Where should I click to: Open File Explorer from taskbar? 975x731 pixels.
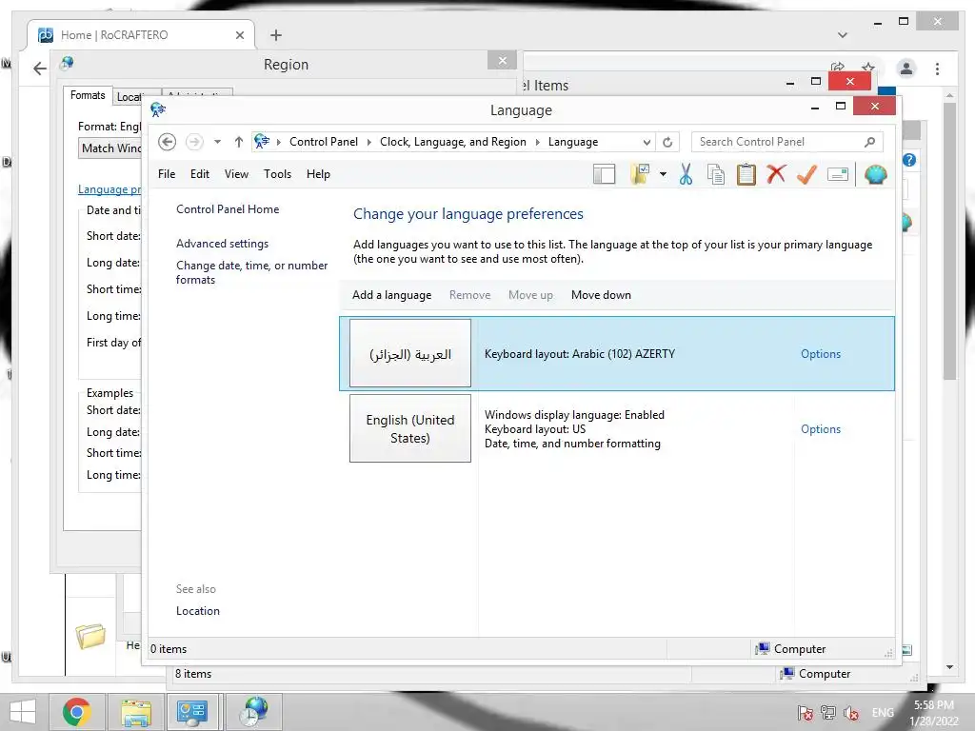click(136, 712)
